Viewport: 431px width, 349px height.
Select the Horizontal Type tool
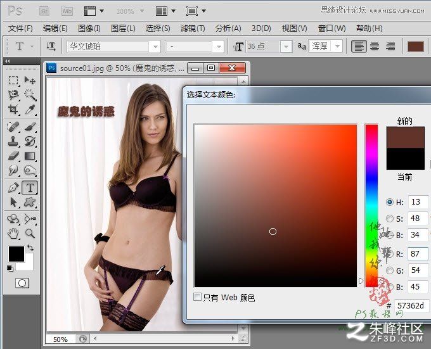30,187
